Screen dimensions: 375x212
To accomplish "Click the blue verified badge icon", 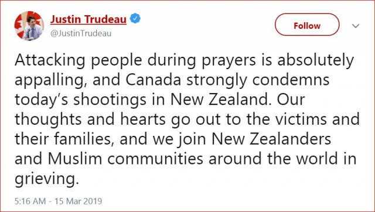I will click(x=135, y=19).
